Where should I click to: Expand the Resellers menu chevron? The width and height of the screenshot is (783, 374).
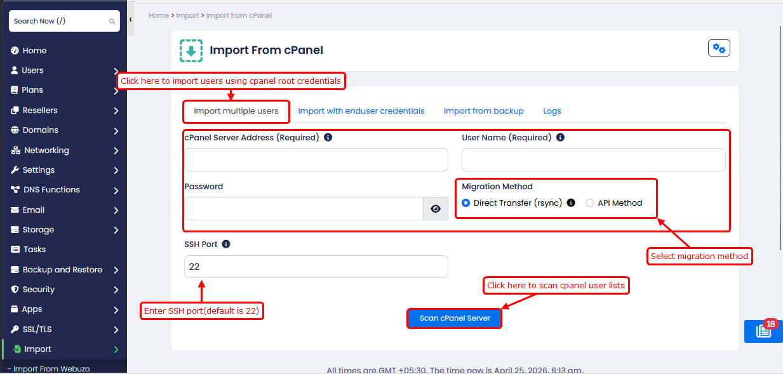click(x=116, y=111)
